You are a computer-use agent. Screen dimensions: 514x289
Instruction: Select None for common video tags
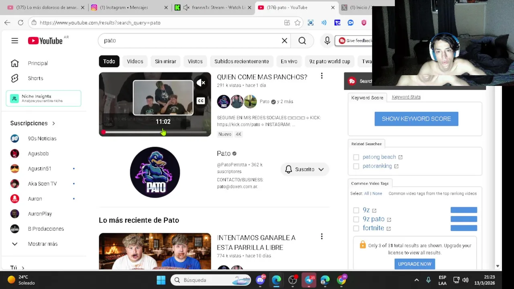(377, 193)
